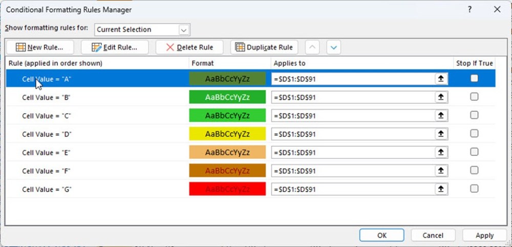Click the New Rule button
The height and width of the screenshot is (247, 512).
pyautogui.click(x=40, y=47)
